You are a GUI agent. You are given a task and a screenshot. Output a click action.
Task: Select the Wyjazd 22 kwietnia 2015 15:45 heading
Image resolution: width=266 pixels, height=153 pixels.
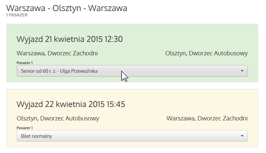(x=71, y=104)
